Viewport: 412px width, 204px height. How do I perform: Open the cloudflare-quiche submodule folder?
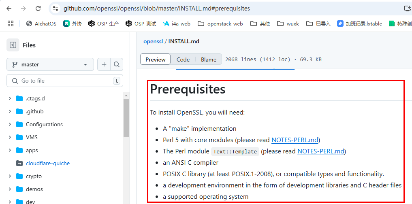point(47,163)
